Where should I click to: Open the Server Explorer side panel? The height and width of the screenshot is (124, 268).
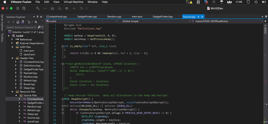click(x=2, y=23)
